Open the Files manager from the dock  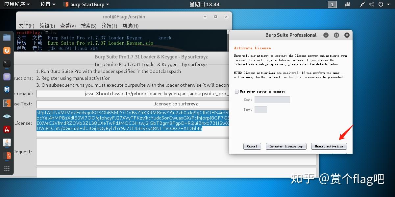point(7,37)
